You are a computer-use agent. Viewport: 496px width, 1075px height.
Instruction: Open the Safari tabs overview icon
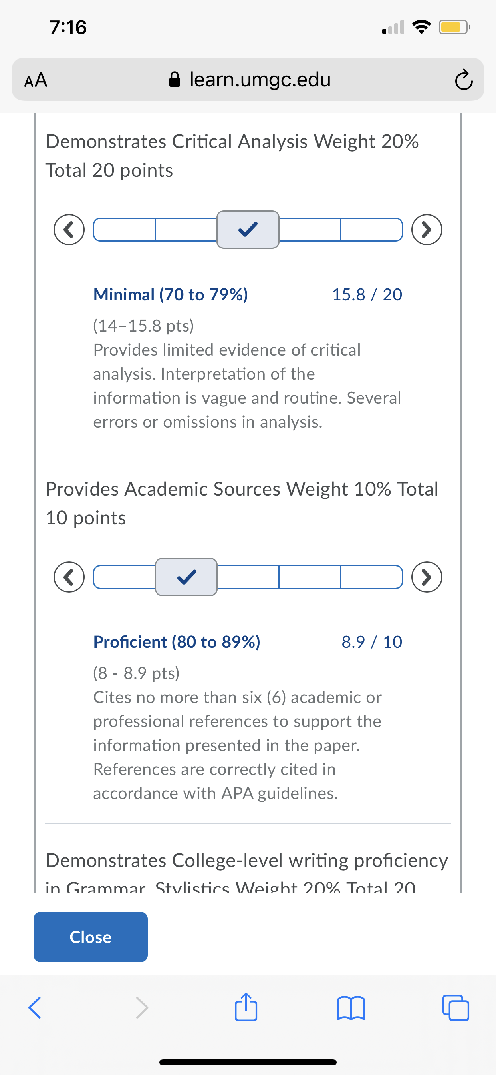click(x=456, y=1008)
